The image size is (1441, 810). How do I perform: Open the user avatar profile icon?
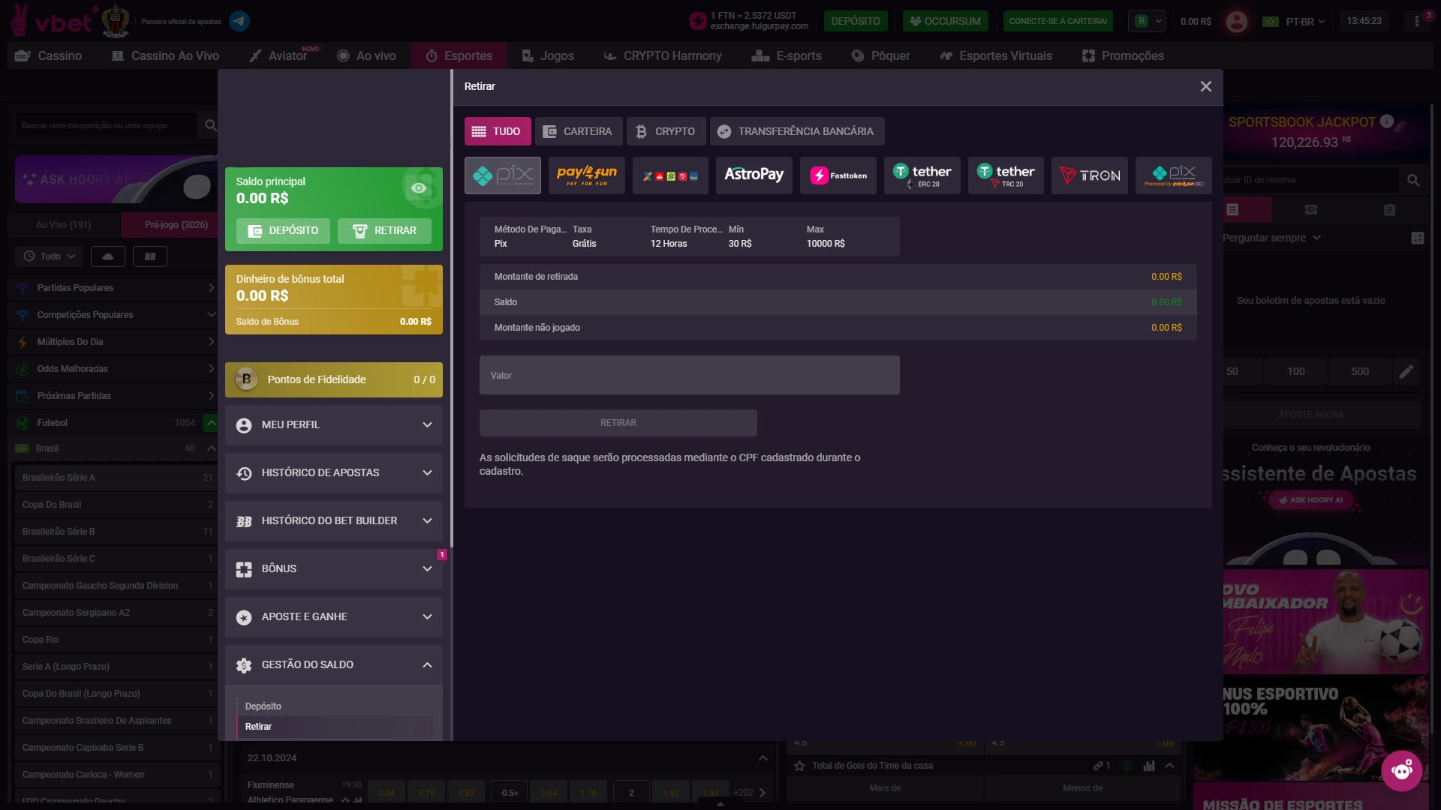(1236, 21)
